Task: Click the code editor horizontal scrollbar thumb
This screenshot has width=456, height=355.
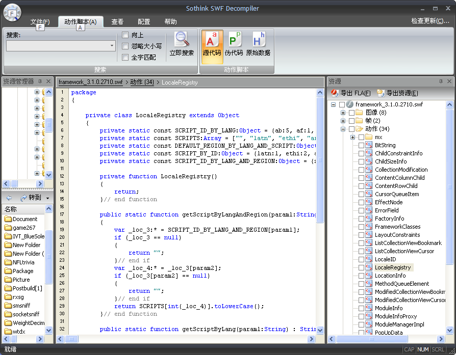Action: [71, 339]
